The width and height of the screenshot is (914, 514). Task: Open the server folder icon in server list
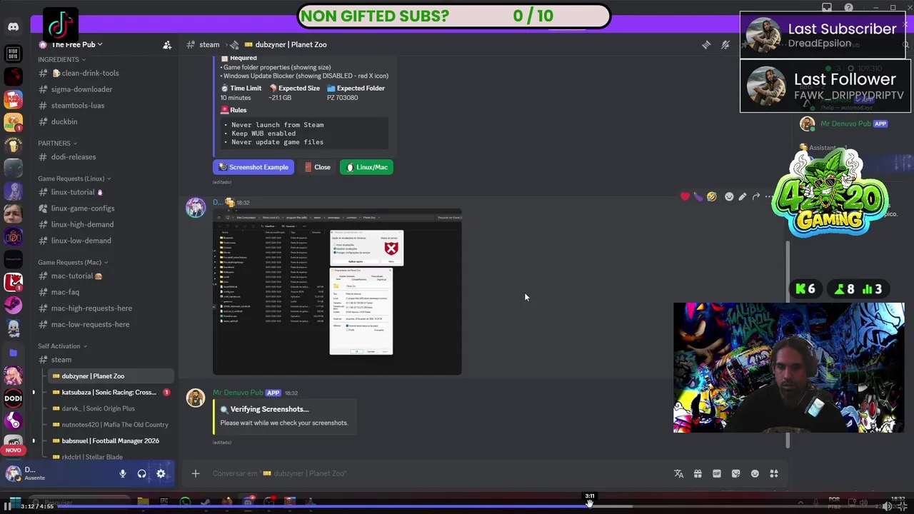click(x=13, y=352)
